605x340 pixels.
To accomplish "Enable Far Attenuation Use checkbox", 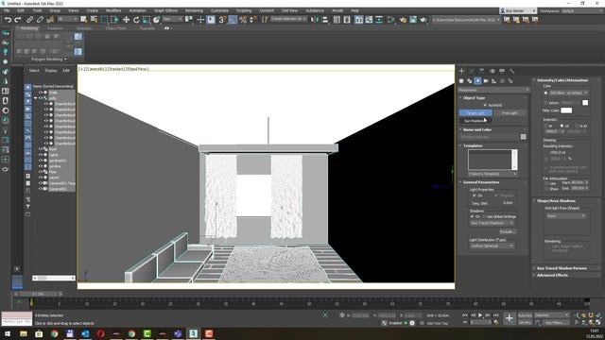I will [x=546, y=183].
